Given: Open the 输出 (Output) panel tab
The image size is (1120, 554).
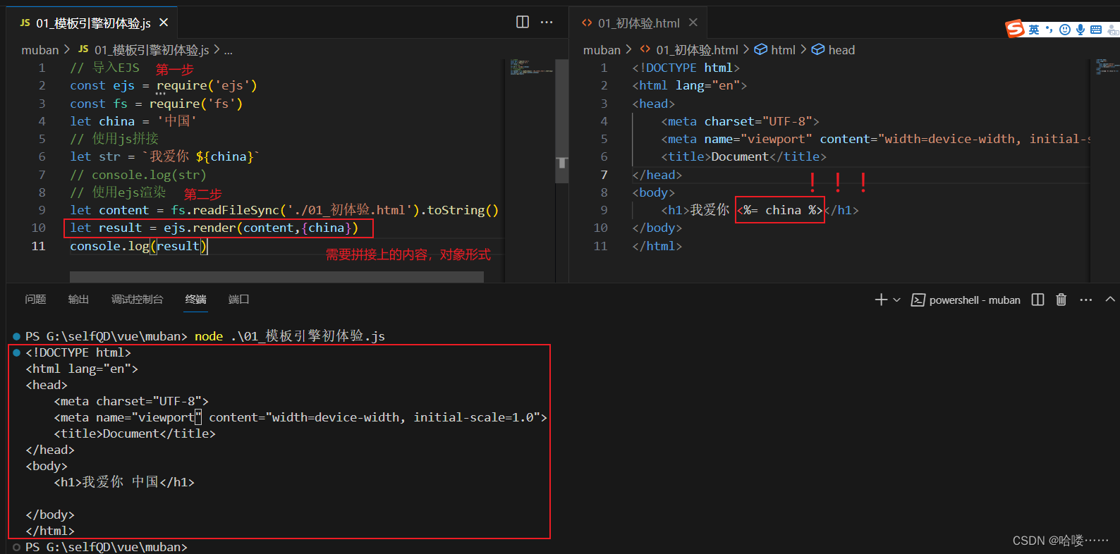Looking at the screenshot, I should click(78, 300).
